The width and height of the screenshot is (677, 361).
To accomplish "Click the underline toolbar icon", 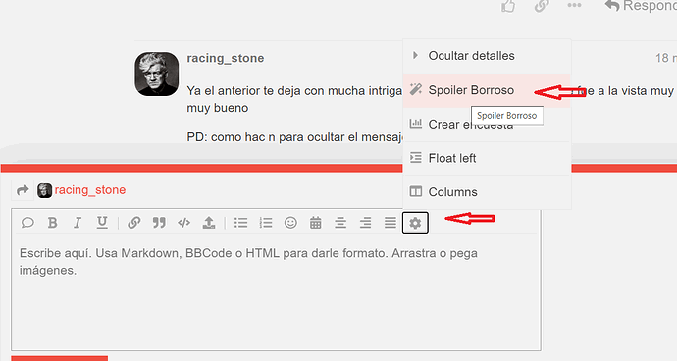I will pos(102,223).
